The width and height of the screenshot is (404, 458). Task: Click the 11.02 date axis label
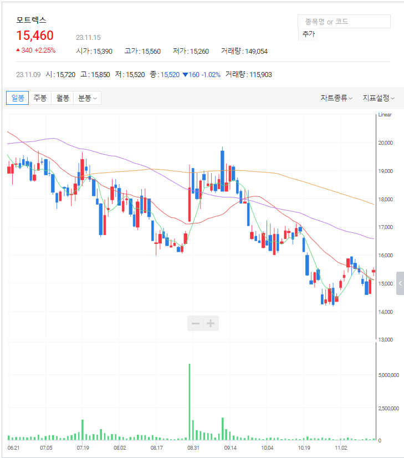coord(341,448)
